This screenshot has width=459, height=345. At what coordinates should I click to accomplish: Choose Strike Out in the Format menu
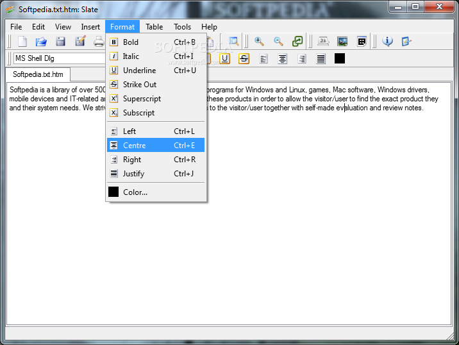click(x=156, y=85)
